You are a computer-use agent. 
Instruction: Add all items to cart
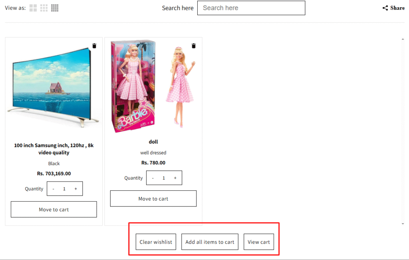click(210, 242)
